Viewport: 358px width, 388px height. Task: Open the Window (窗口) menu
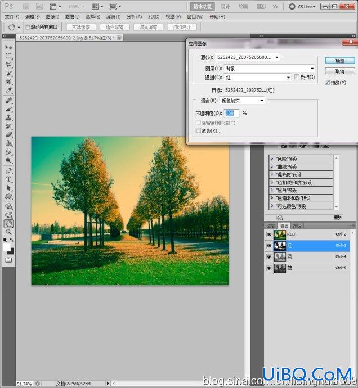(x=195, y=16)
